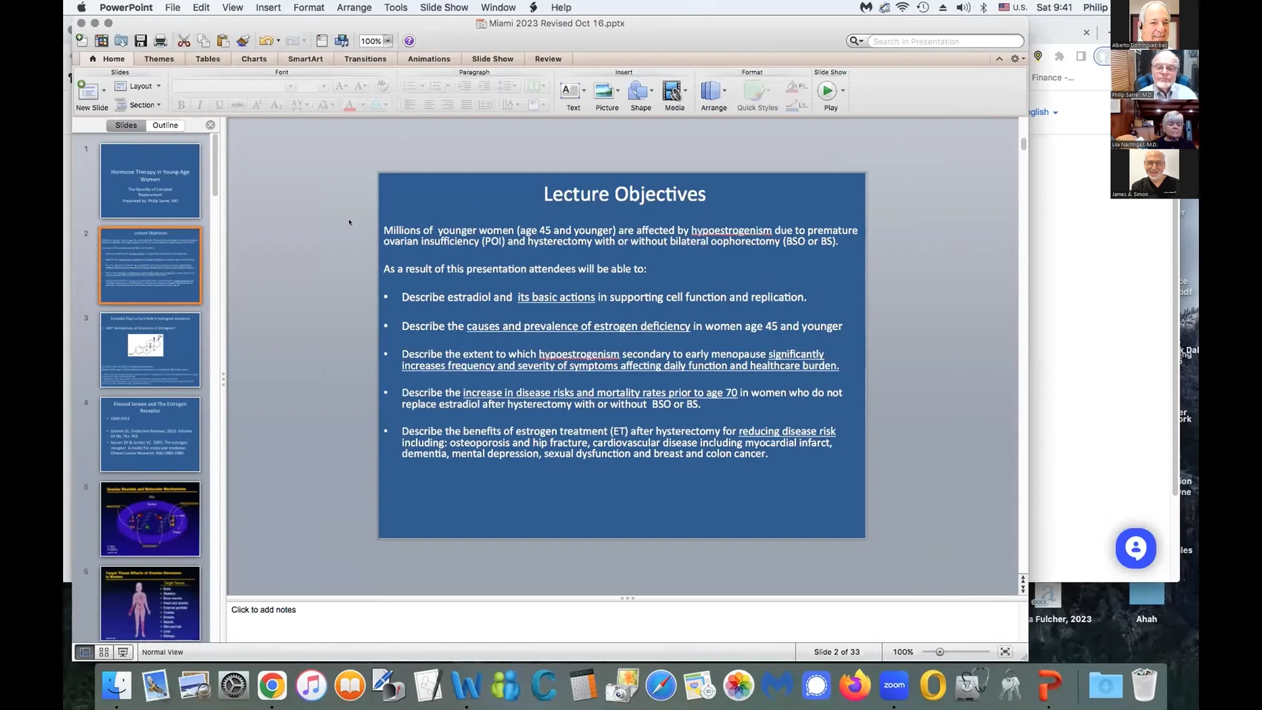The height and width of the screenshot is (710, 1262).
Task: Toggle Align Text Left paragraph button
Action: [x=409, y=105]
